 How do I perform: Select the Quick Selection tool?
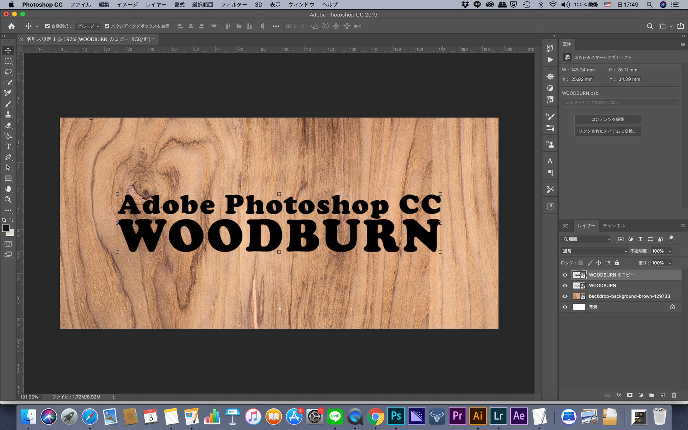[8, 82]
